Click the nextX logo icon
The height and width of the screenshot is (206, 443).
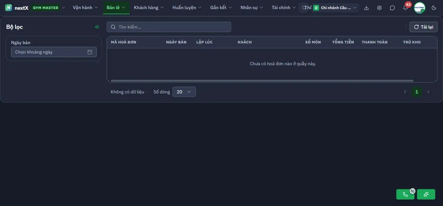tap(9, 8)
